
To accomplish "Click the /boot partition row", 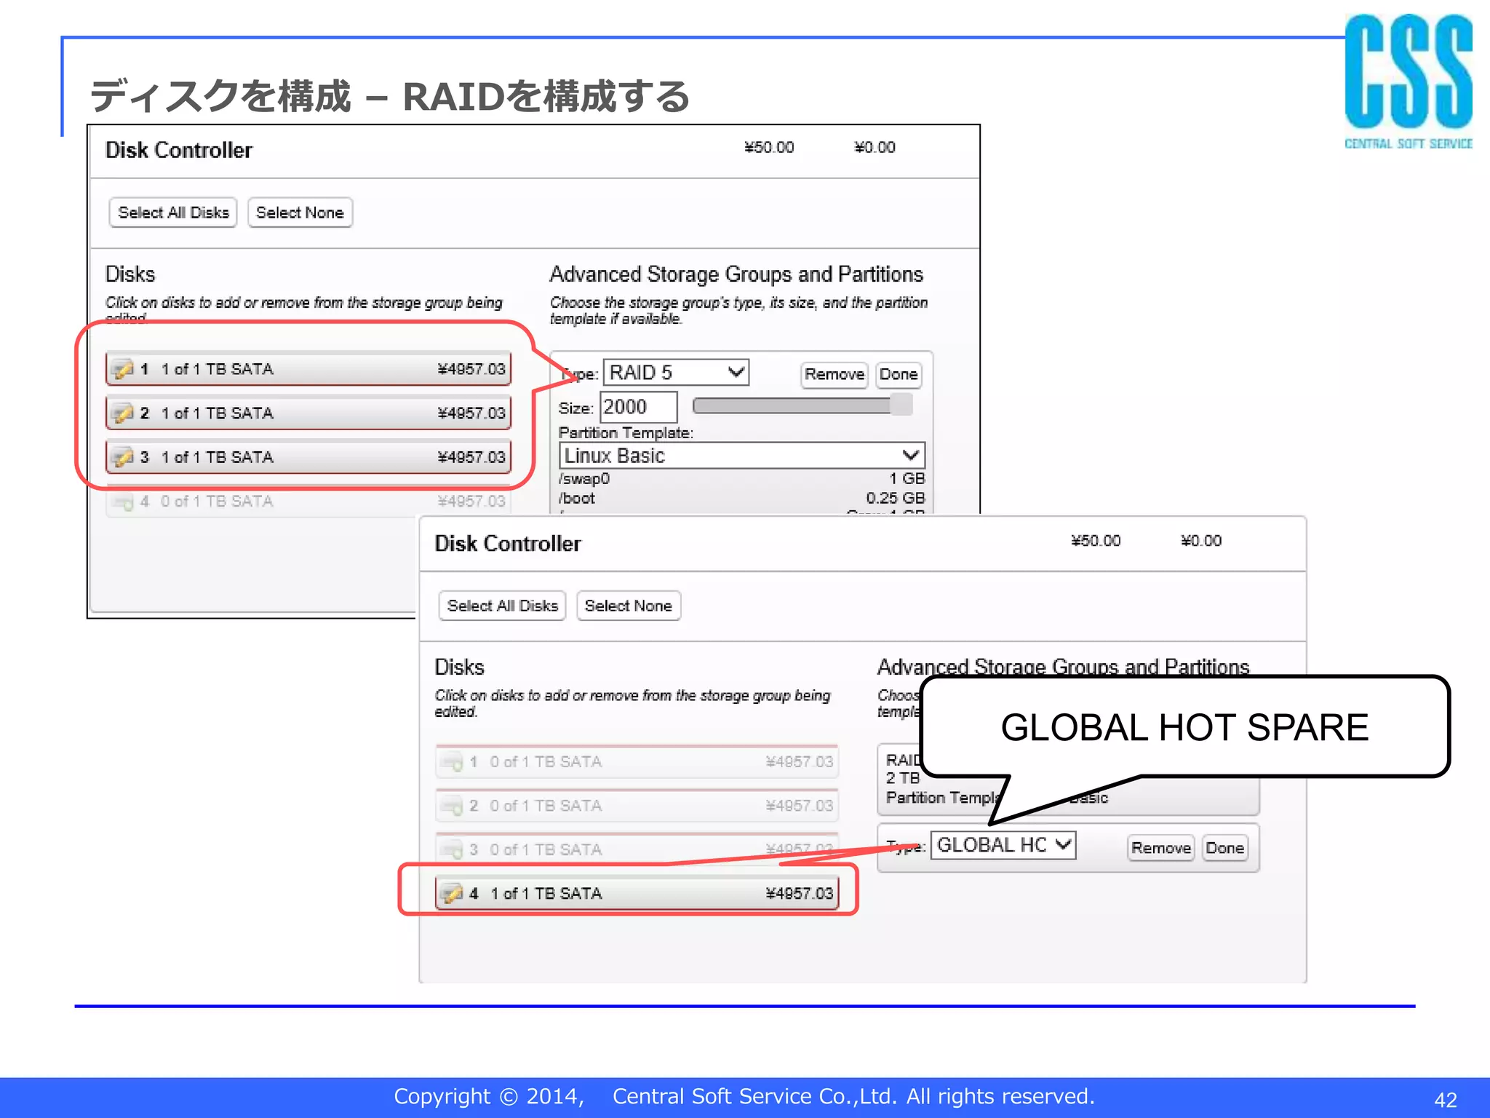I will (741, 499).
